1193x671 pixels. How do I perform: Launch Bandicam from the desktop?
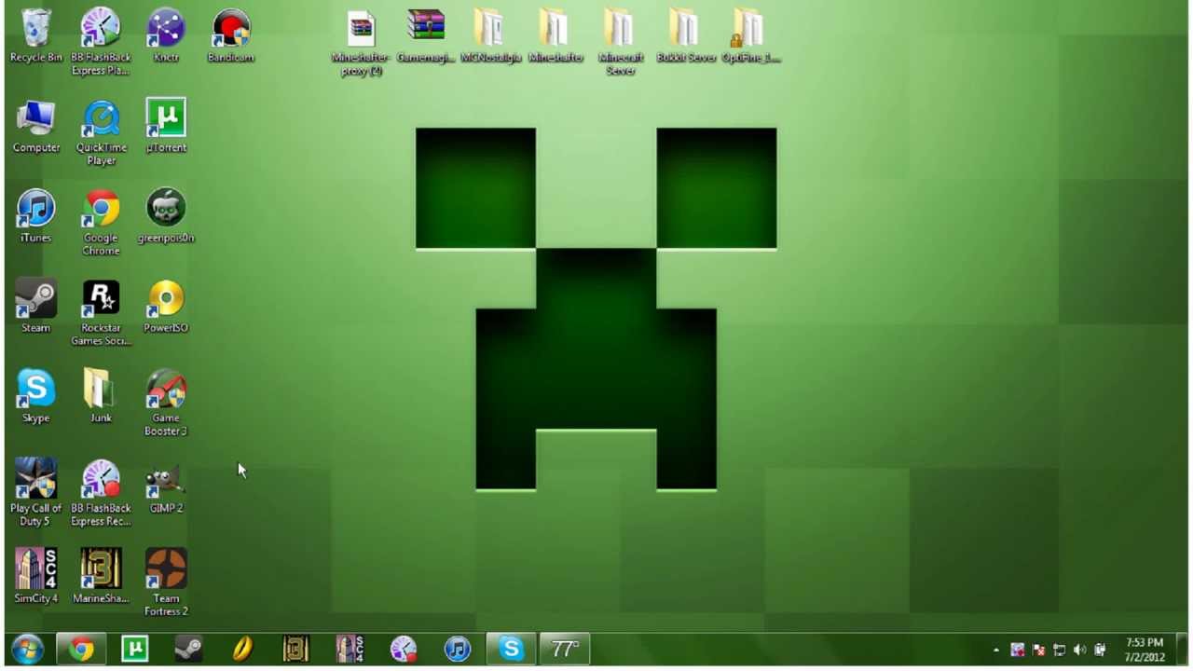coord(231,35)
